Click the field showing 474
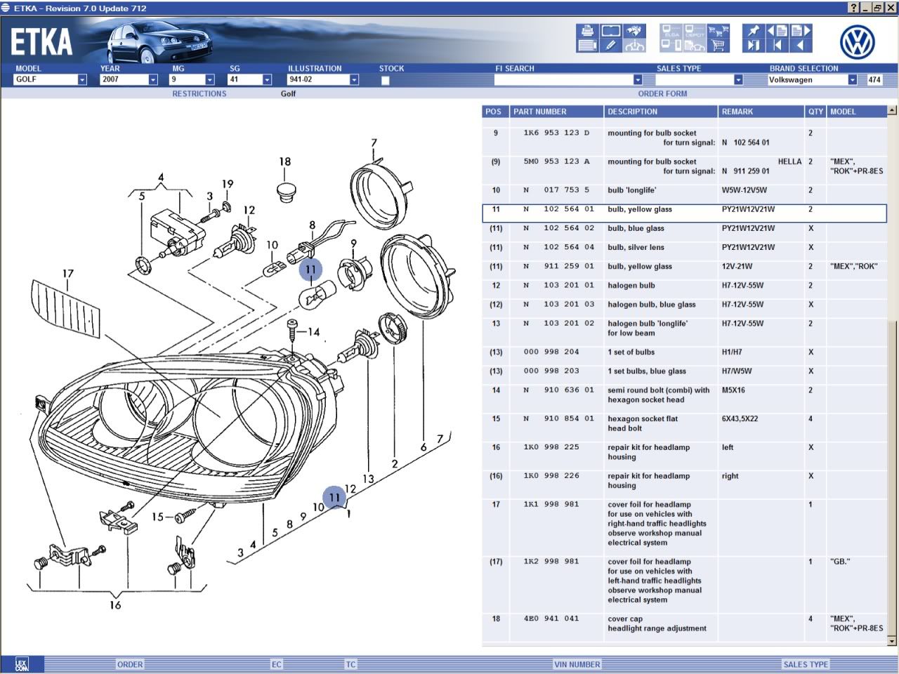899x674 pixels. (874, 80)
